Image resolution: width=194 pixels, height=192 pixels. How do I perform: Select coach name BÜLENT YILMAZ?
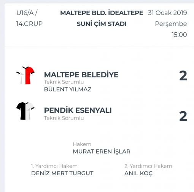point(68,89)
